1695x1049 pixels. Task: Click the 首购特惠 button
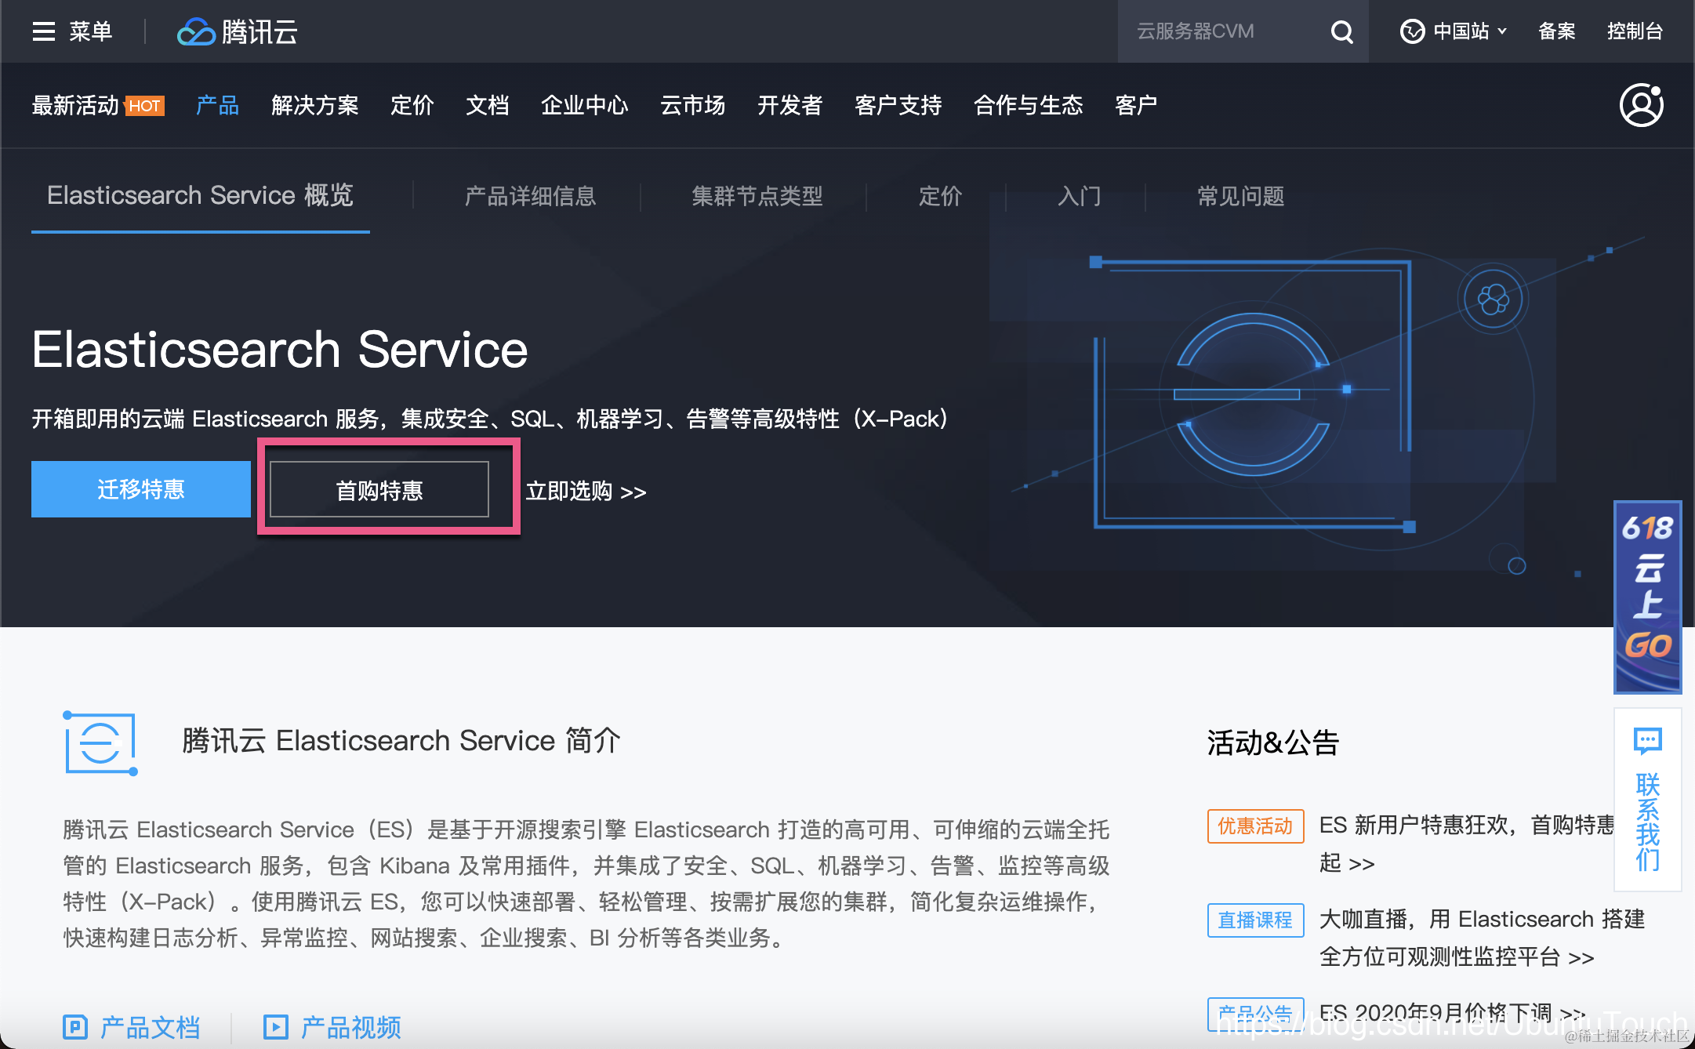tap(379, 490)
